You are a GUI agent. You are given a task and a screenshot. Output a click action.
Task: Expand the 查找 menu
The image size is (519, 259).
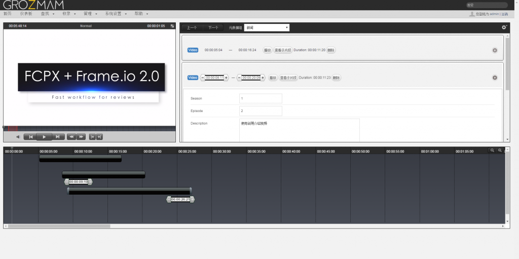pyautogui.click(x=47, y=14)
